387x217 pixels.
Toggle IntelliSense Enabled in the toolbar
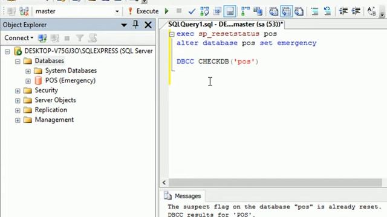230,11
